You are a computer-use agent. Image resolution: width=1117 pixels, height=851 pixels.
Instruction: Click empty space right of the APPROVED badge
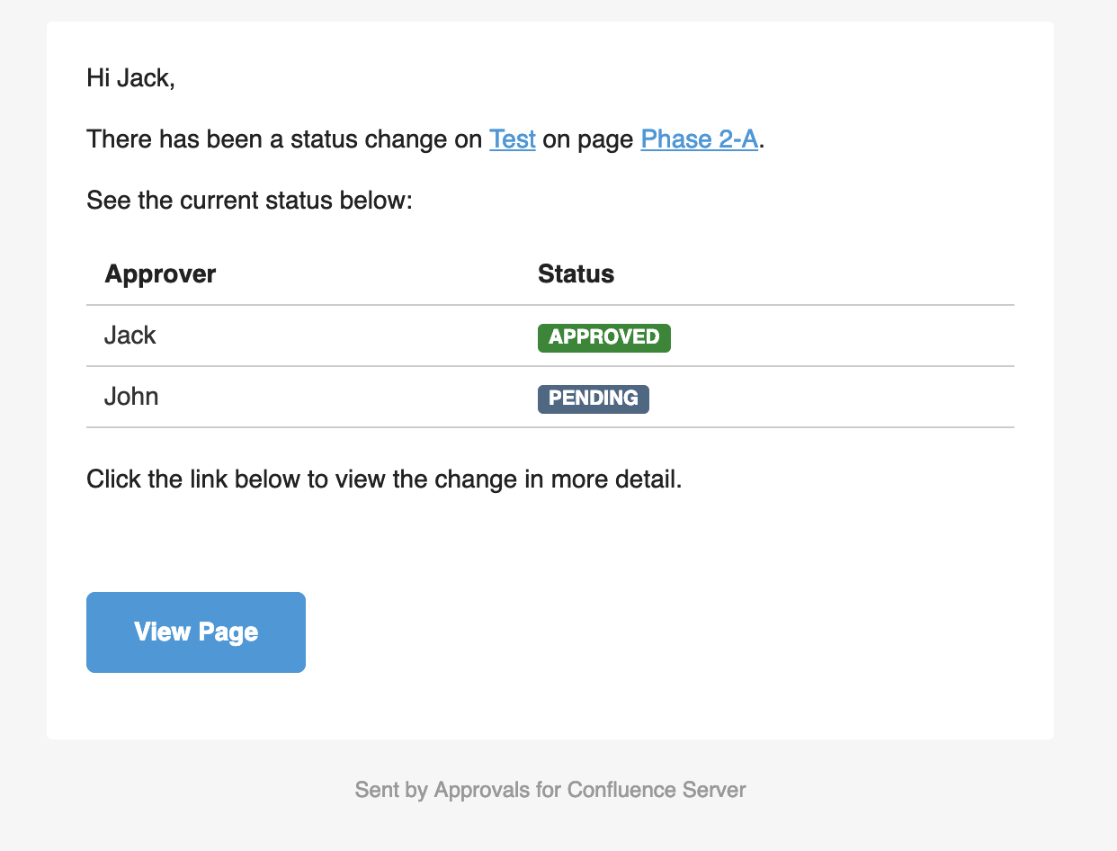point(836,337)
